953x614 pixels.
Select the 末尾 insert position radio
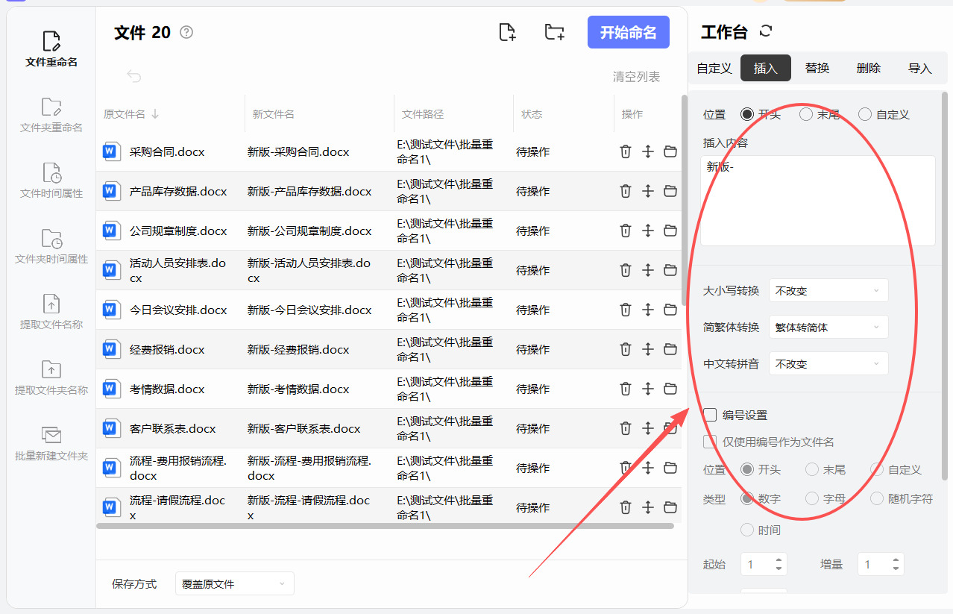click(x=806, y=114)
